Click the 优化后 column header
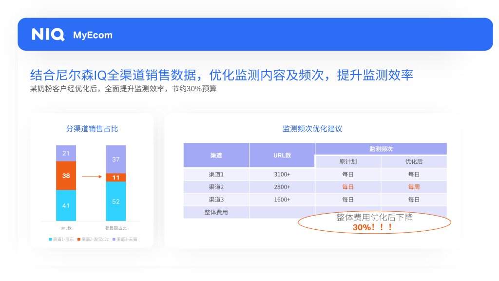Screen dimensions: 499x281 (414, 161)
